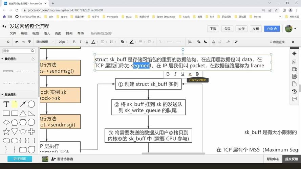Image resolution: width=301 pixels, height=169 pixels.
Task: Open the text alignment dropdown
Action: (x=104, y=42)
